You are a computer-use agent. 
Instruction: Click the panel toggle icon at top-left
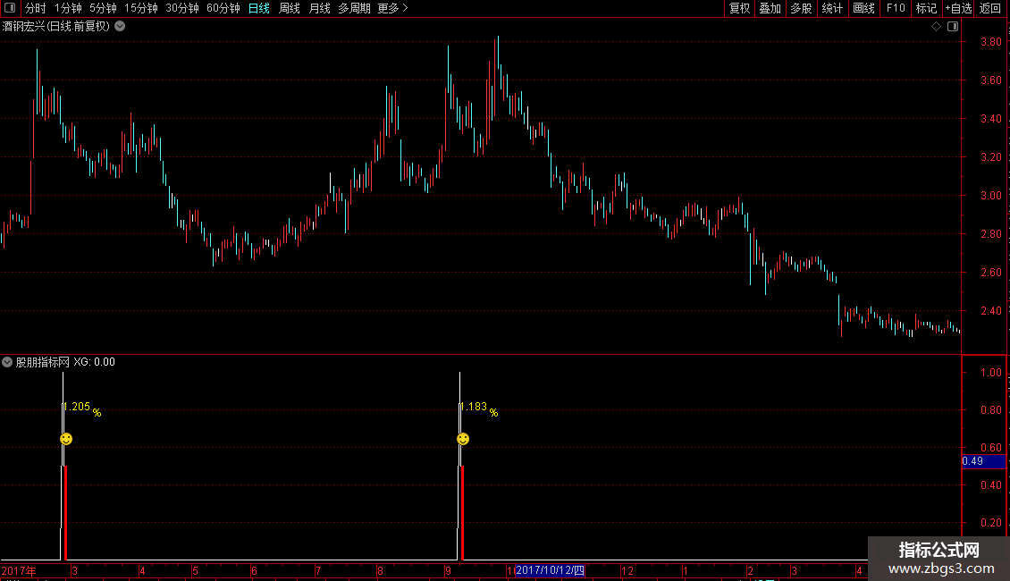tap(10, 8)
